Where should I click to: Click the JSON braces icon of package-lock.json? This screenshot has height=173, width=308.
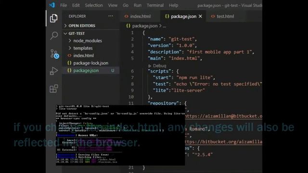(69, 63)
